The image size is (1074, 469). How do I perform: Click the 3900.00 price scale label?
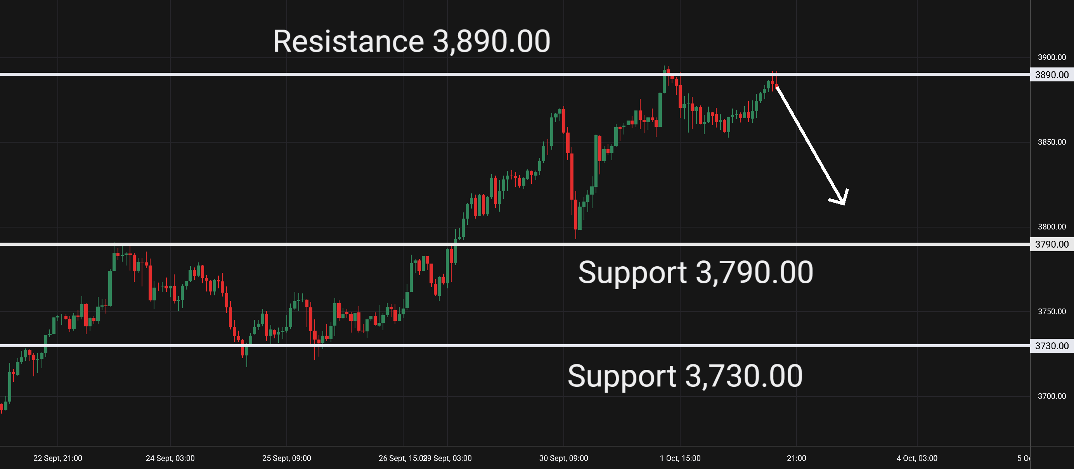point(1051,57)
